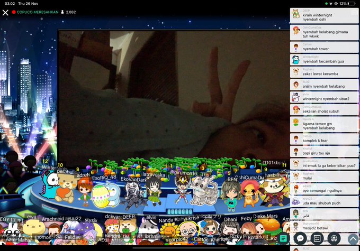Open comment 'uda mau shubuh puch'
Image resolution: width=360 pixels, height=251 pixels.
pyautogui.click(x=324, y=201)
